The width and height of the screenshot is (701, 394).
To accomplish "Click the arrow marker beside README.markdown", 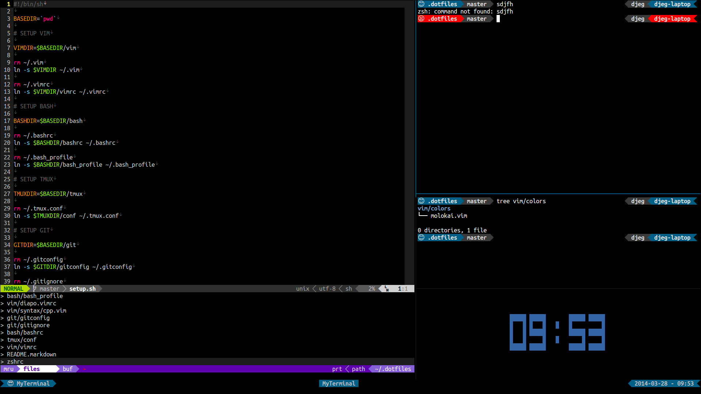I will click(x=2, y=354).
